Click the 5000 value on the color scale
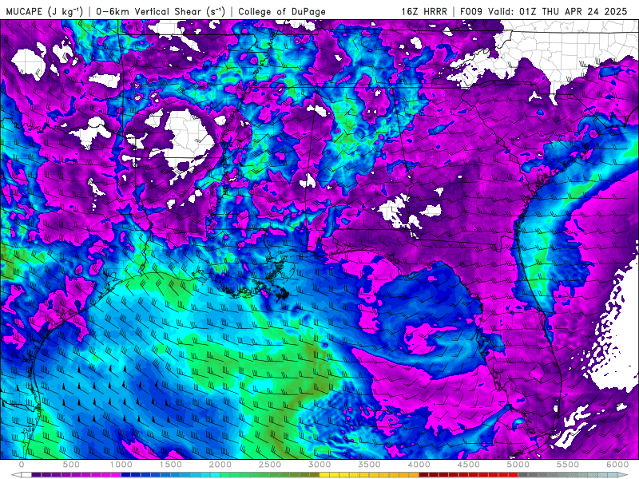The height and width of the screenshot is (479, 639). coord(518,465)
